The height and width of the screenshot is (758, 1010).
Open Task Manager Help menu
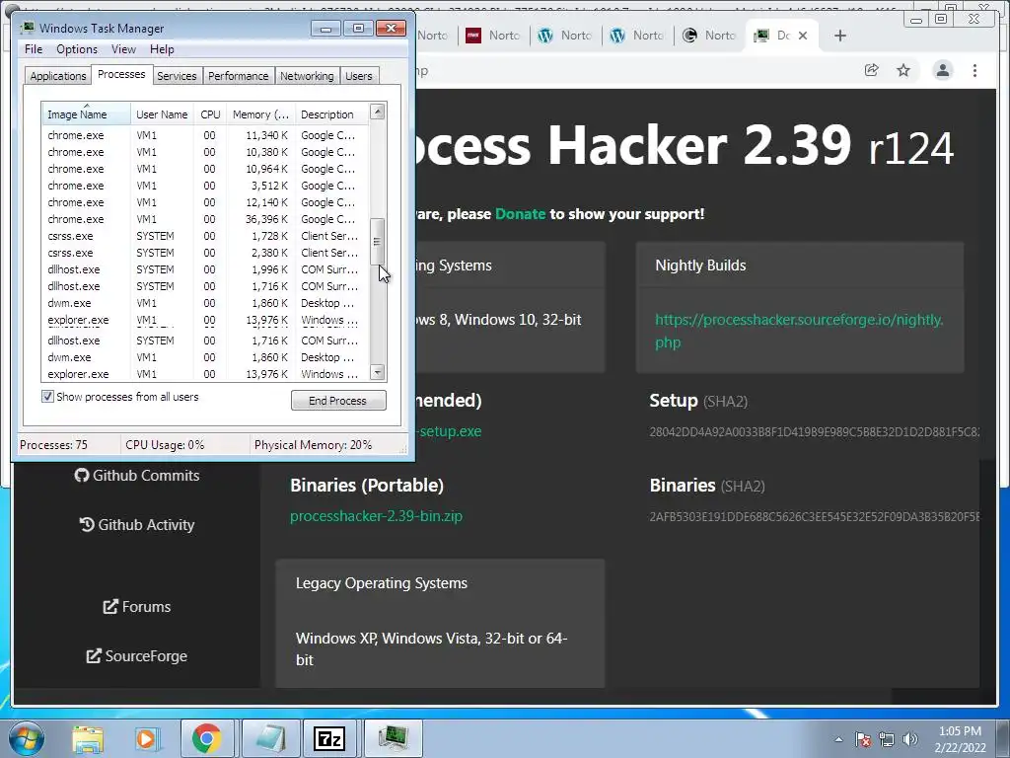click(x=162, y=49)
